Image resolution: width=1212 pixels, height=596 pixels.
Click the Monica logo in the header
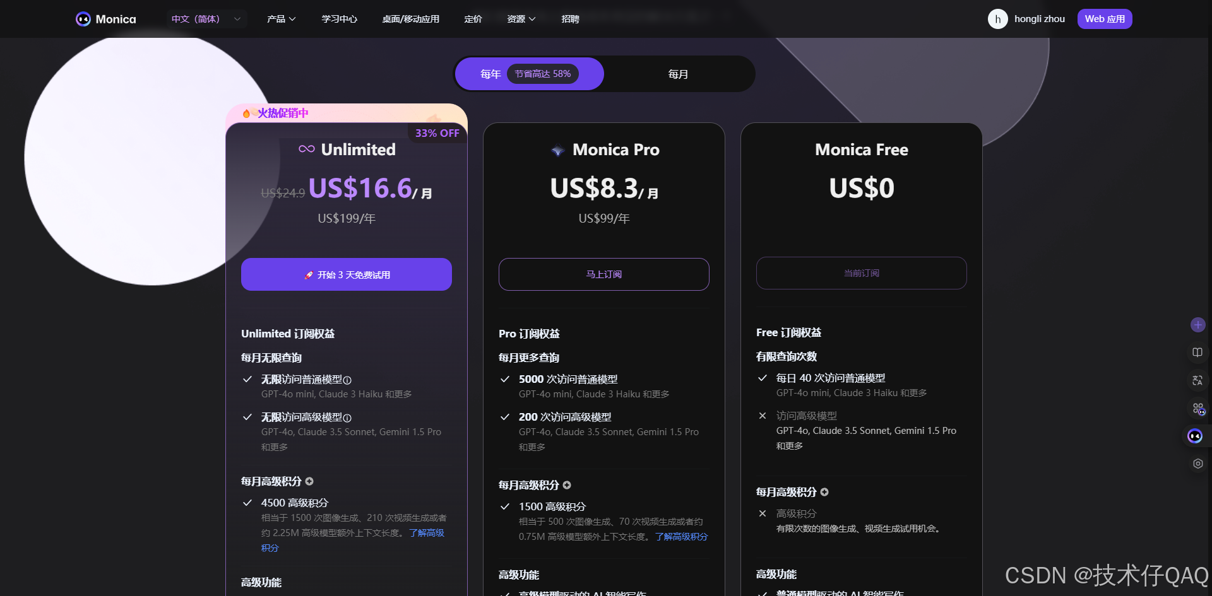pyautogui.click(x=105, y=19)
